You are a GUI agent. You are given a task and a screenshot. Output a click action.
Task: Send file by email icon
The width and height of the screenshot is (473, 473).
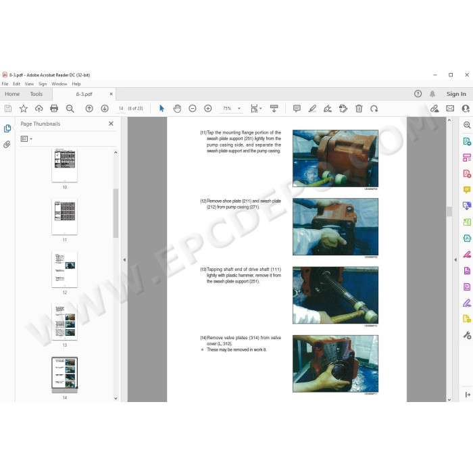[450, 109]
